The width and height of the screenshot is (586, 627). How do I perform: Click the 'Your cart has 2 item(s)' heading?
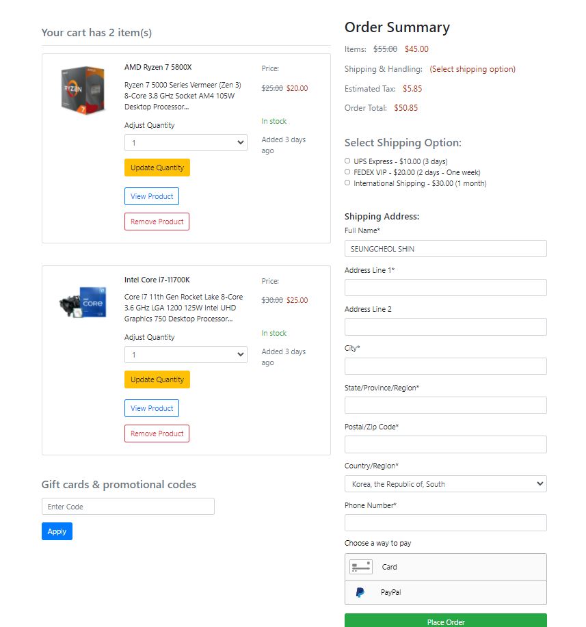pos(96,32)
